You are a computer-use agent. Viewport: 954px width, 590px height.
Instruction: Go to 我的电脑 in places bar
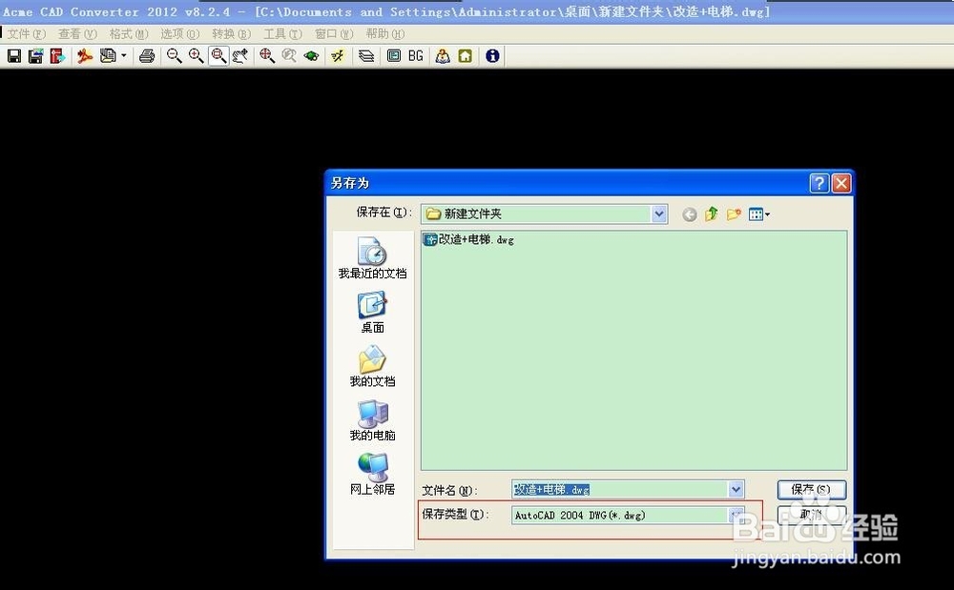click(x=372, y=420)
